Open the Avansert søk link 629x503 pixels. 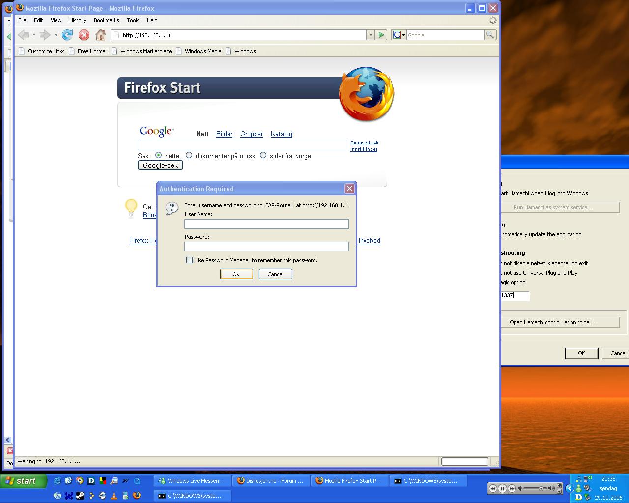[x=364, y=143]
